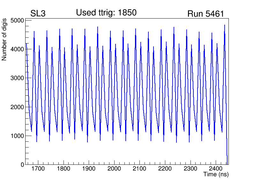Click the 'Run 5461' label
The height and width of the screenshot is (183, 254).
[x=205, y=14]
